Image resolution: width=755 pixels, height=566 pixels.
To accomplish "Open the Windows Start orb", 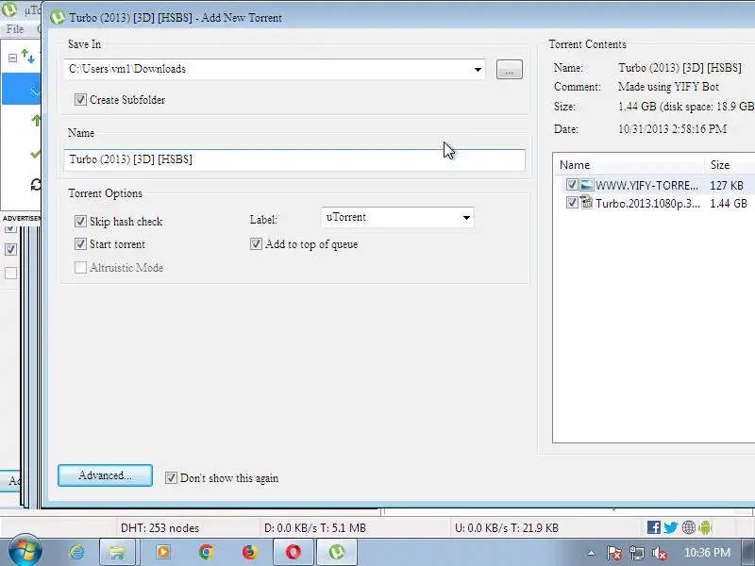I will point(25,552).
